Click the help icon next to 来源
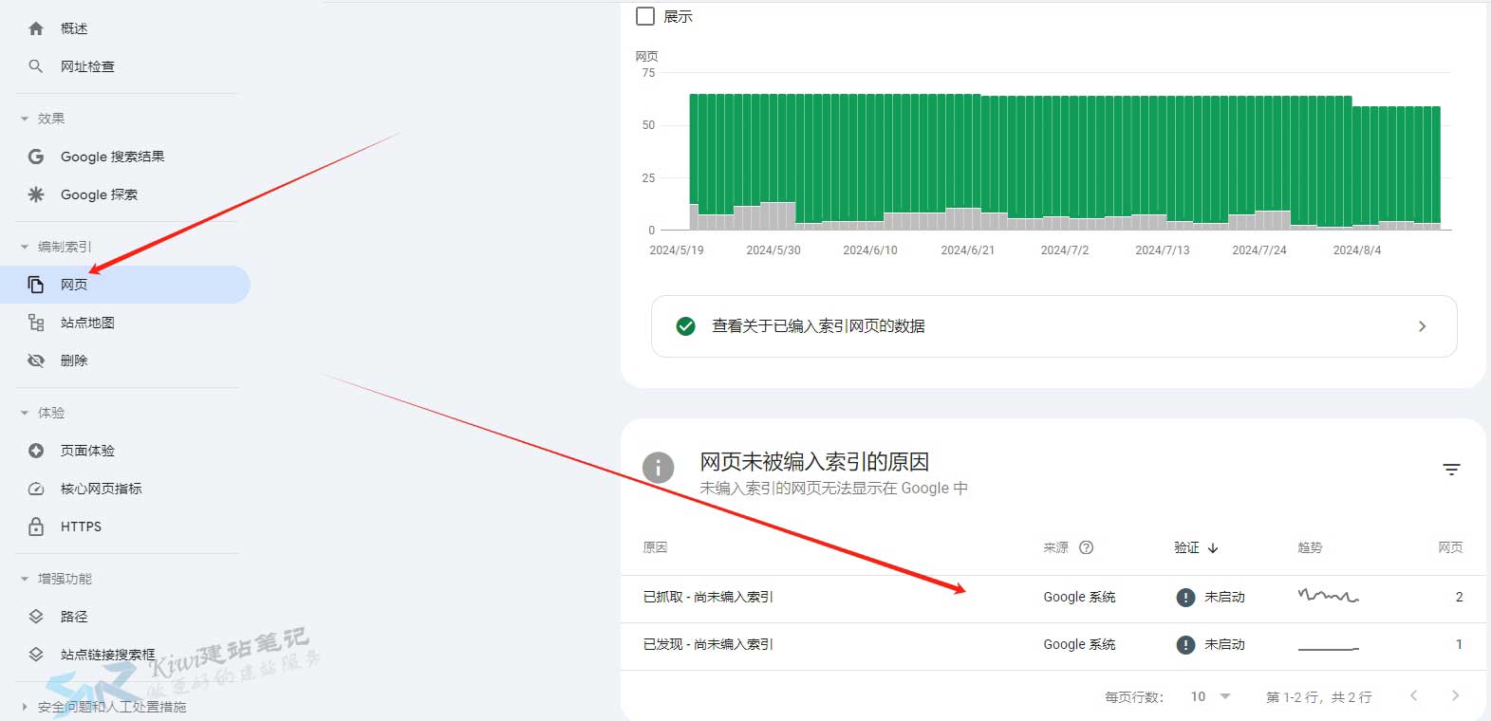Viewport: 1491px width, 721px height. [x=1087, y=547]
